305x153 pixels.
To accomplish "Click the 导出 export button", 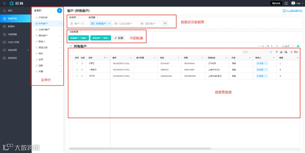I will (294, 52).
